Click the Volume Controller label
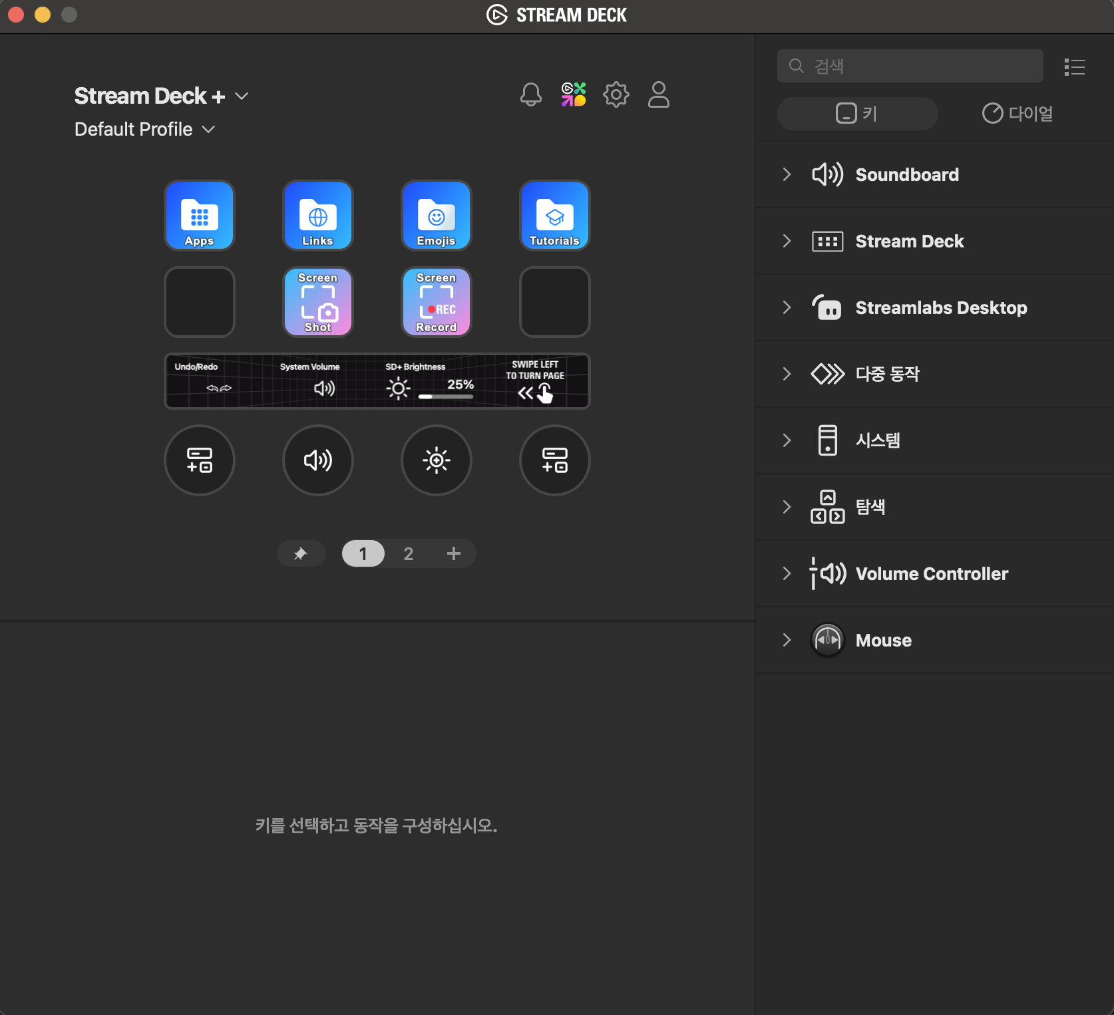The image size is (1114, 1015). tap(932, 573)
